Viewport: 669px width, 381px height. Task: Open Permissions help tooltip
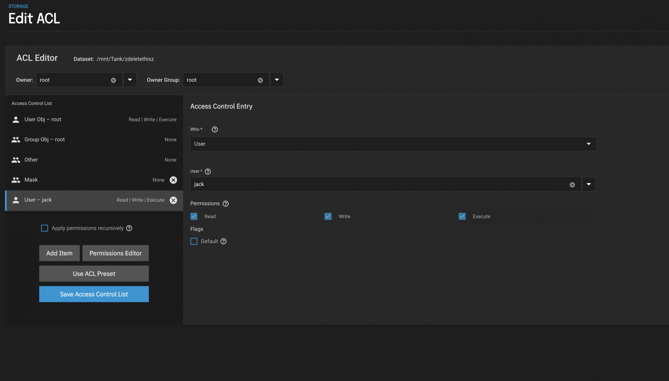[x=225, y=204]
